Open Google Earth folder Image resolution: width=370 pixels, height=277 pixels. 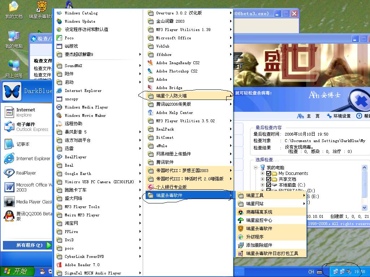pos(99,173)
